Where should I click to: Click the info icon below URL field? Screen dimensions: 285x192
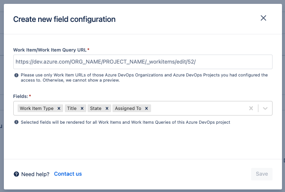16,75
